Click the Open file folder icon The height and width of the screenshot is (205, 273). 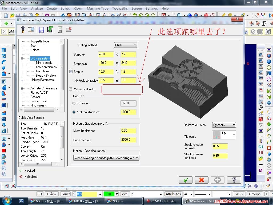coord(12,15)
